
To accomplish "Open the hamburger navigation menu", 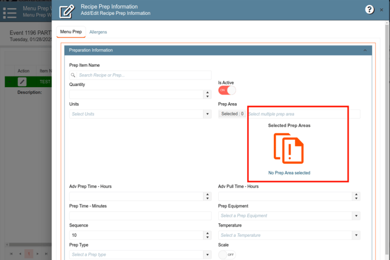I will [10, 12].
